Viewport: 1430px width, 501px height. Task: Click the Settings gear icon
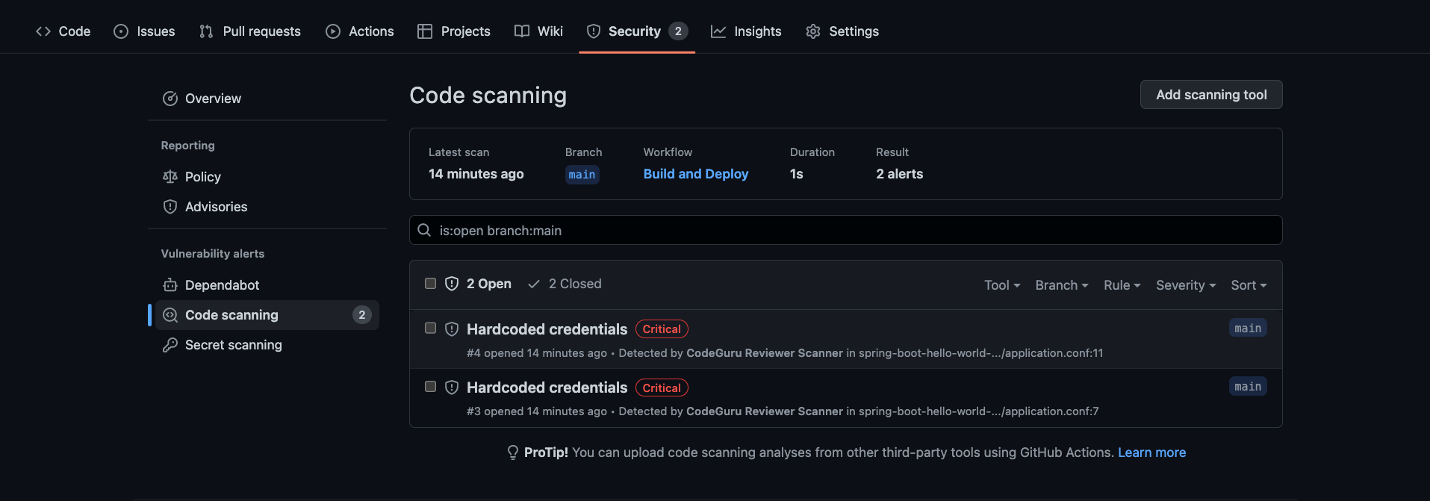[813, 31]
